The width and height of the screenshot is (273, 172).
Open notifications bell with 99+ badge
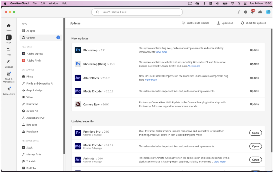[252, 12]
